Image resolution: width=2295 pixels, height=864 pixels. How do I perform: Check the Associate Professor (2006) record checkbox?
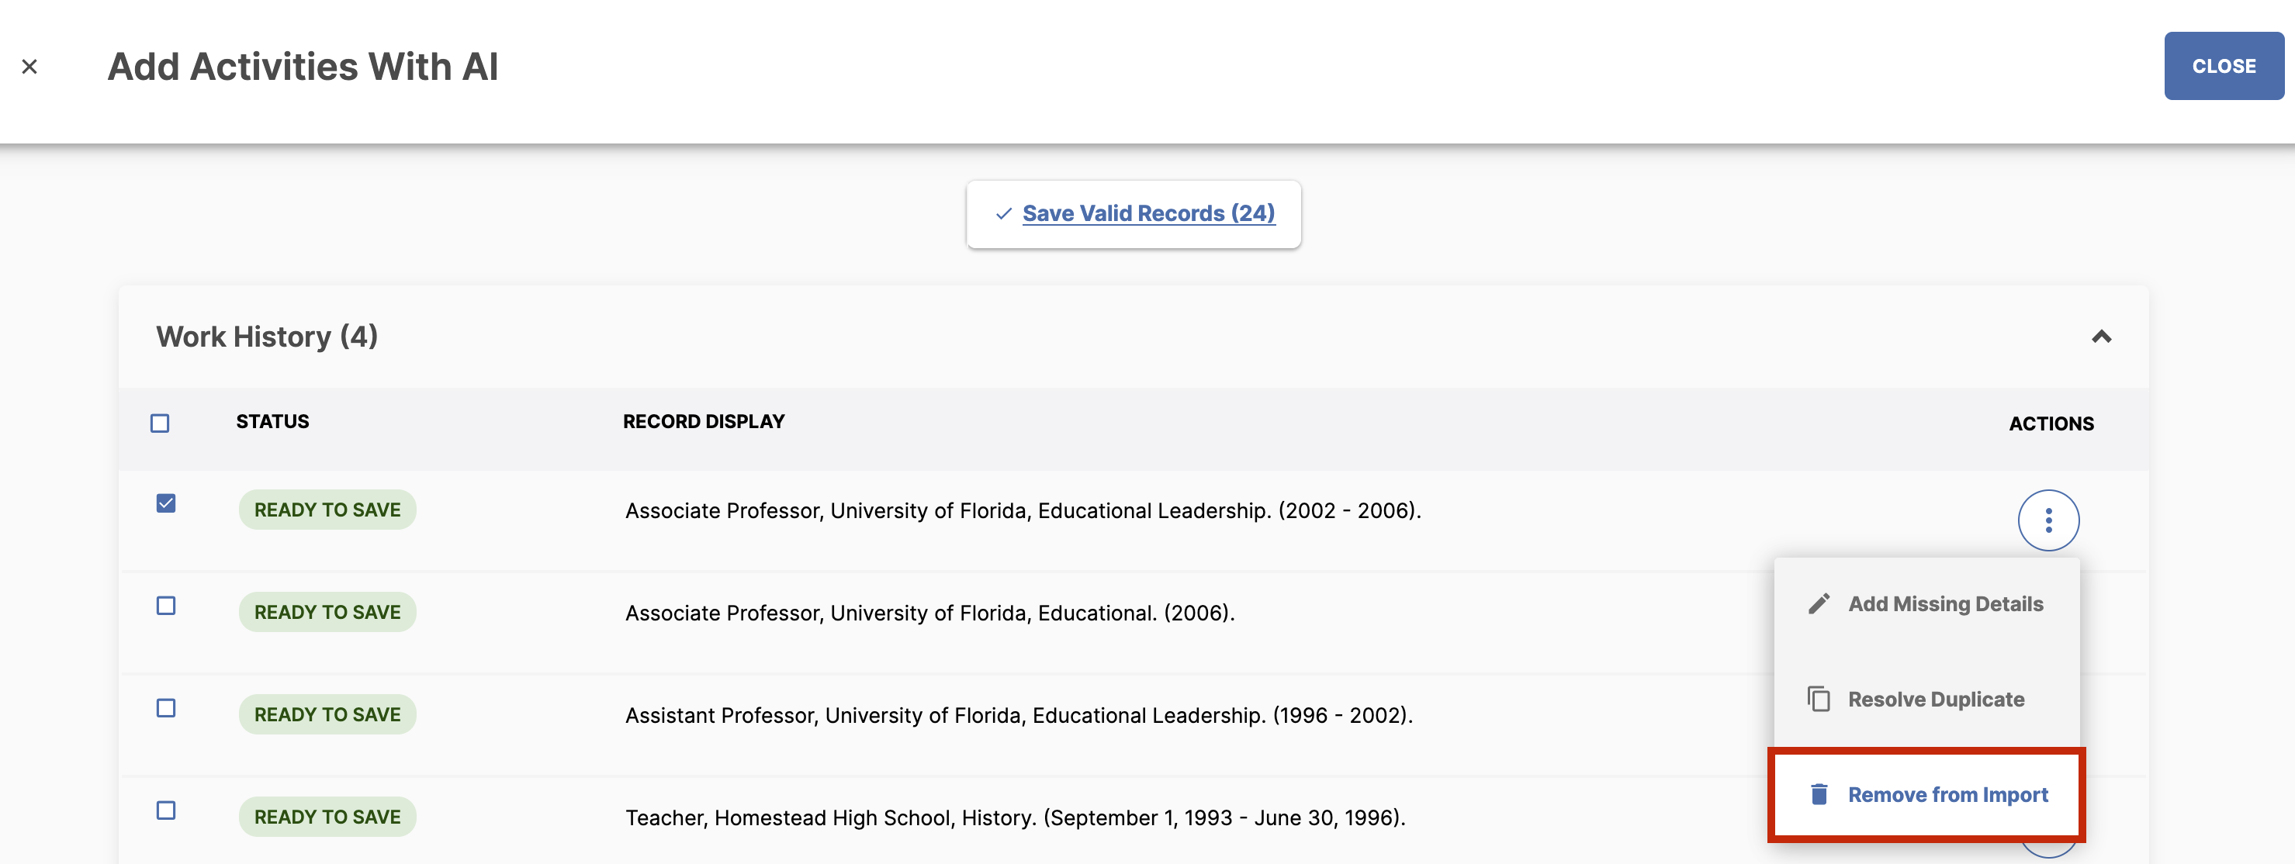click(166, 606)
